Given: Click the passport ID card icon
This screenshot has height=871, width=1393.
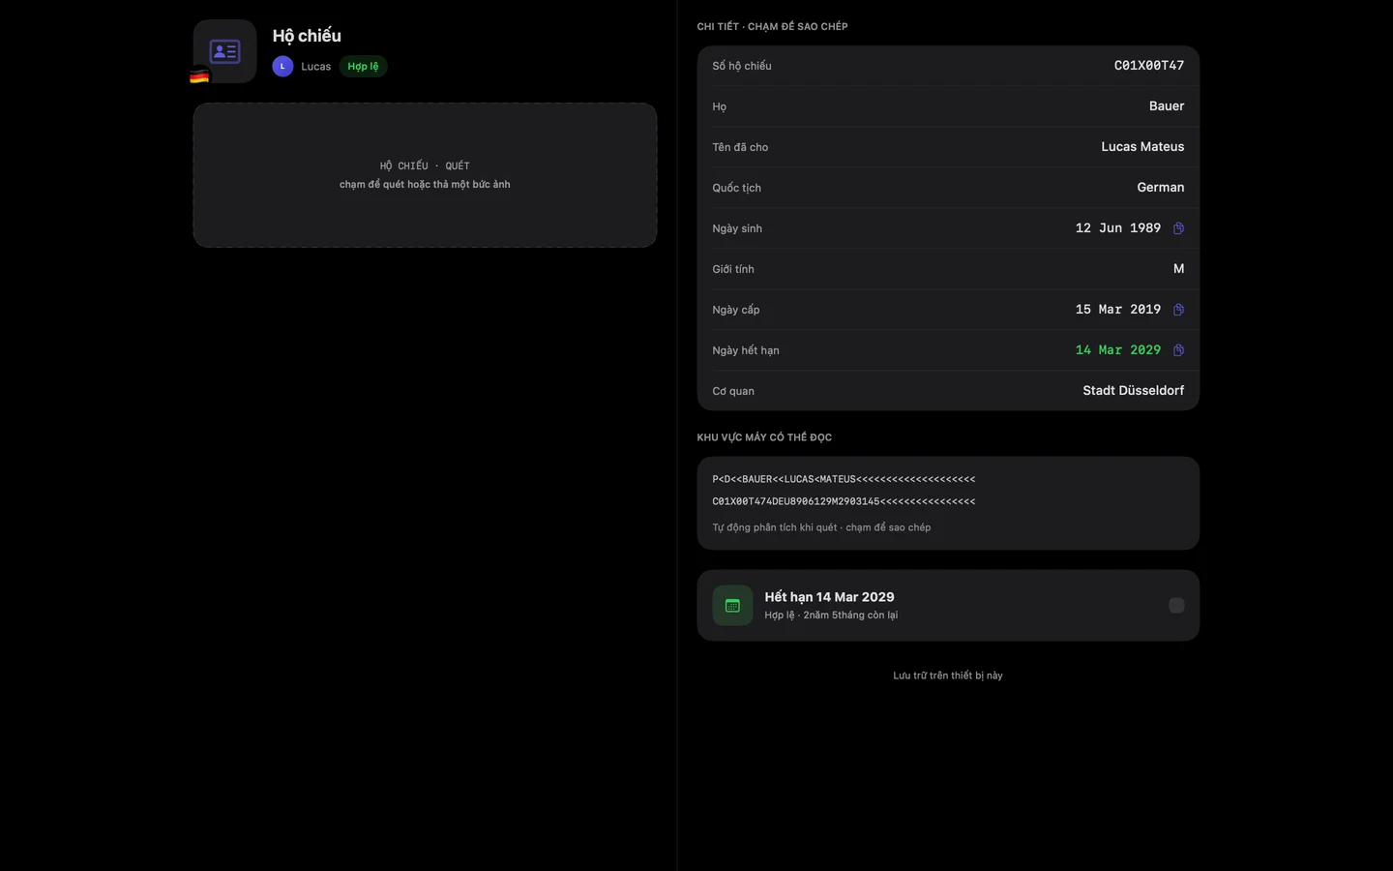Looking at the screenshot, I should coord(224,51).
